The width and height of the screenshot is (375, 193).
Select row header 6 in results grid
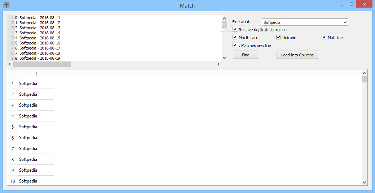pyautogui.click(x=13, y=138)
